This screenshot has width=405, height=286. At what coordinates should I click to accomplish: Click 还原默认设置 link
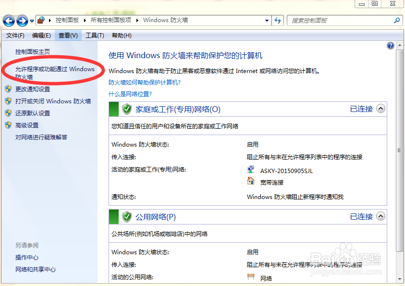click(33, 113)
